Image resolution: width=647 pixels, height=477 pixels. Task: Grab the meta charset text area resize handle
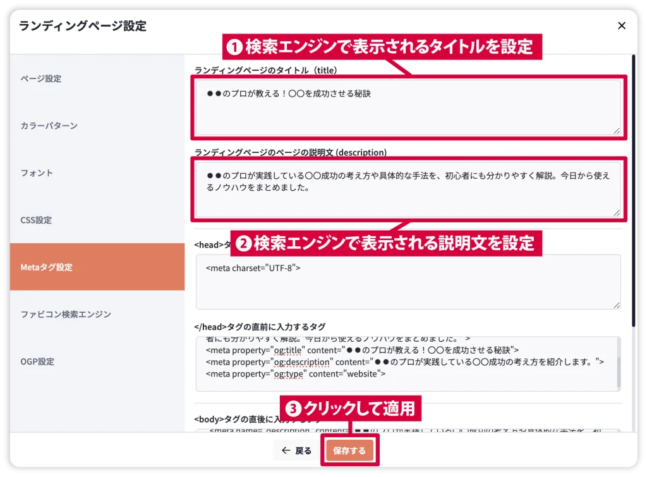(616, 305)
